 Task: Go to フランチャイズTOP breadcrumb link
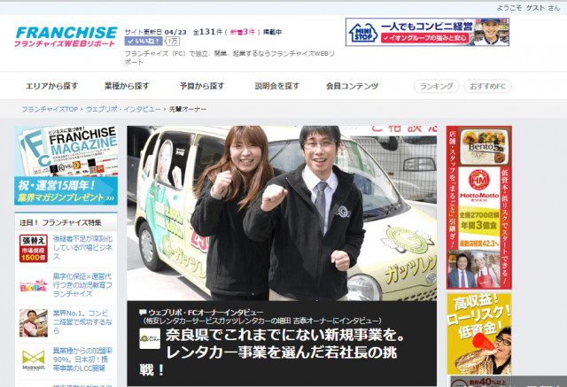click(x=50, y=108)
